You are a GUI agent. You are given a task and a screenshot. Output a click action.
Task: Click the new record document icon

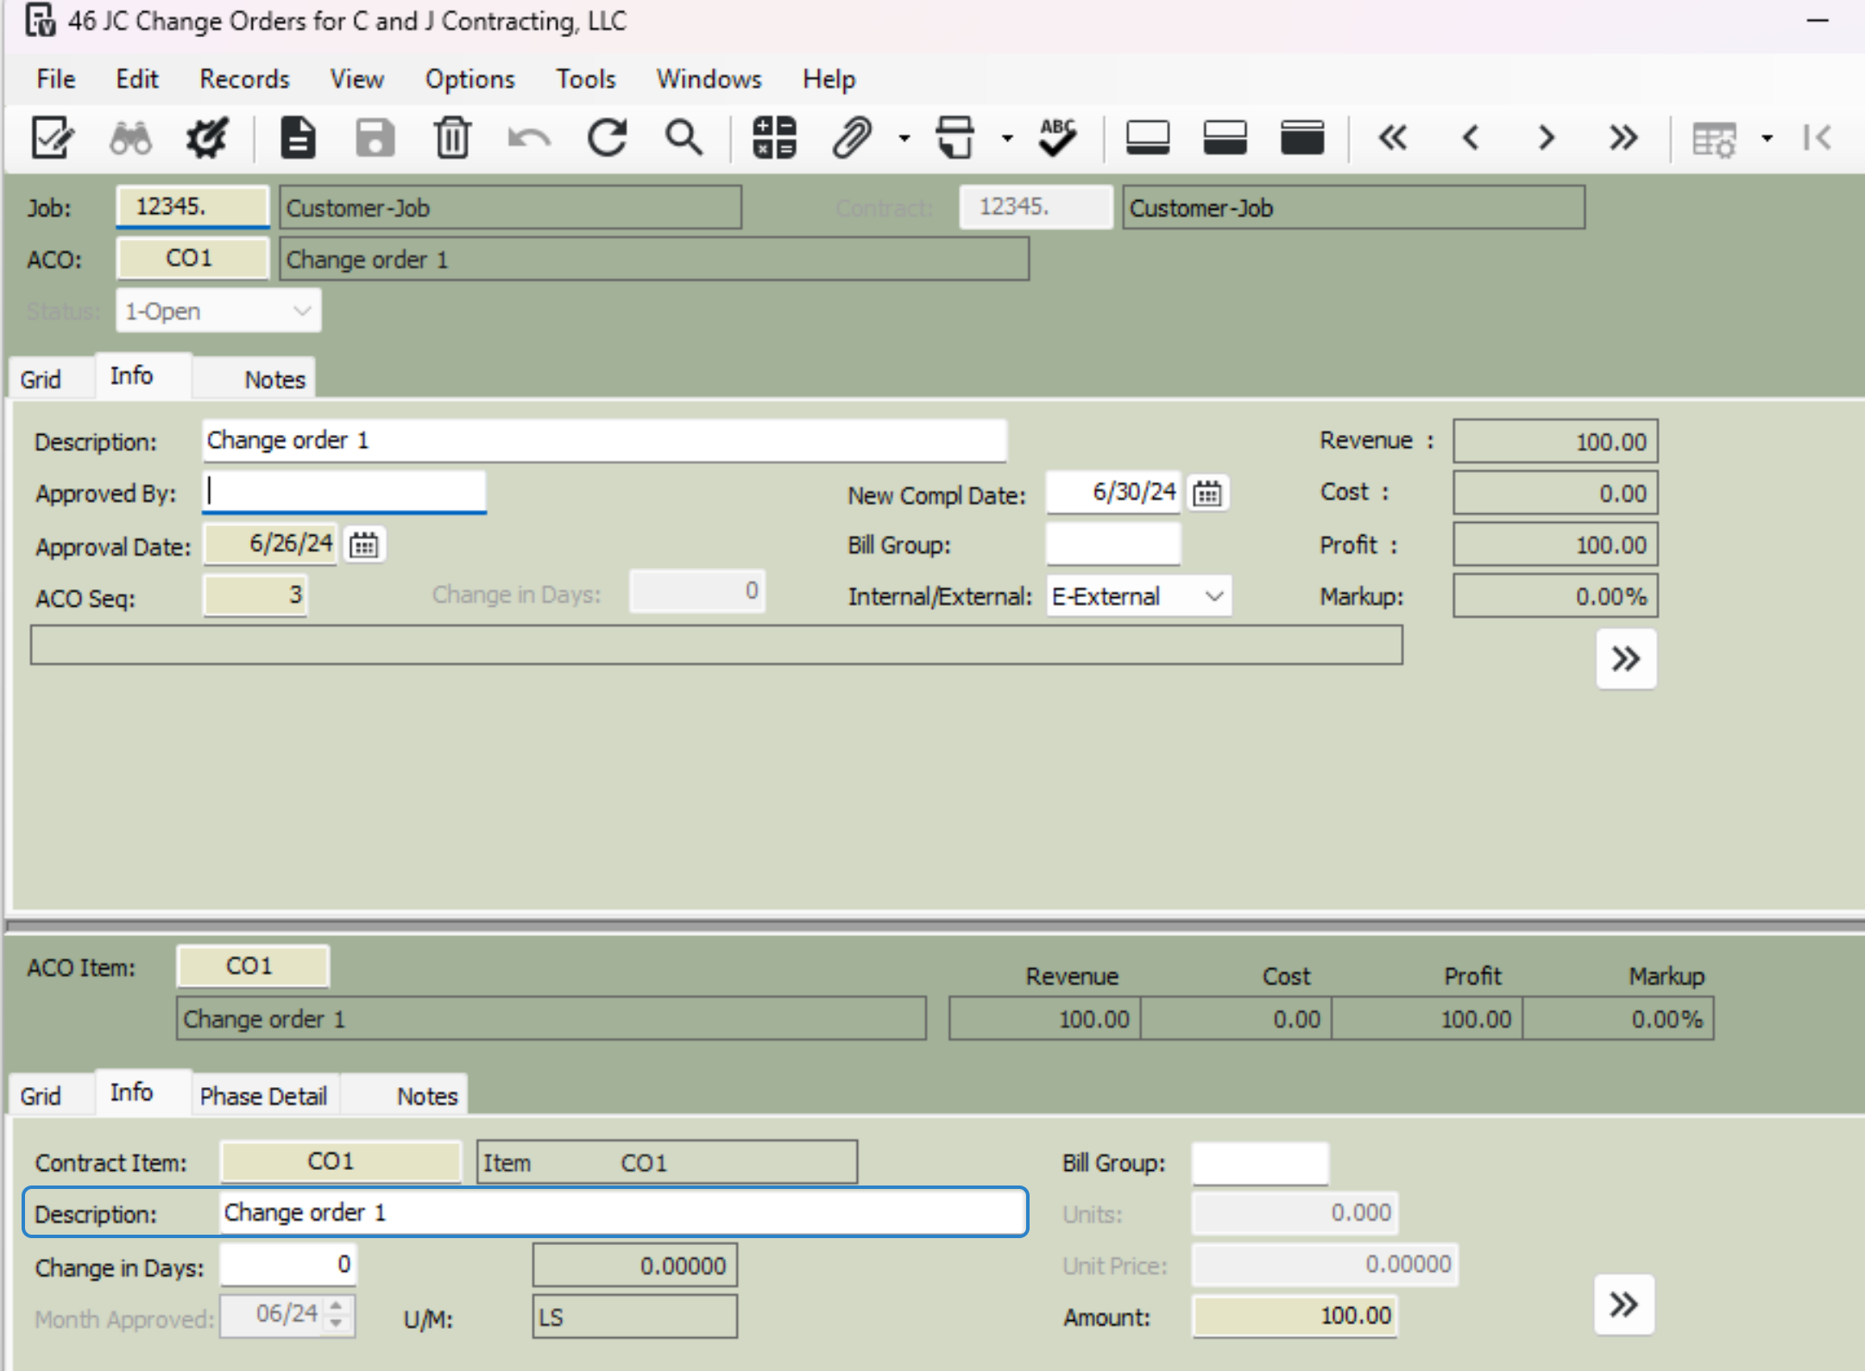click(x=299, y=138)
